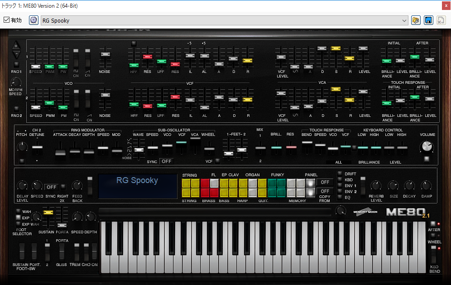Click the top-left yellow STRING preset button
This screenshot has width=451, height=285.
pos(186,183)
